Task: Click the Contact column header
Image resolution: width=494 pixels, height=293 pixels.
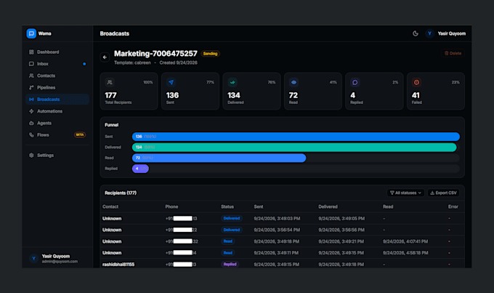Action: [110, 206]
